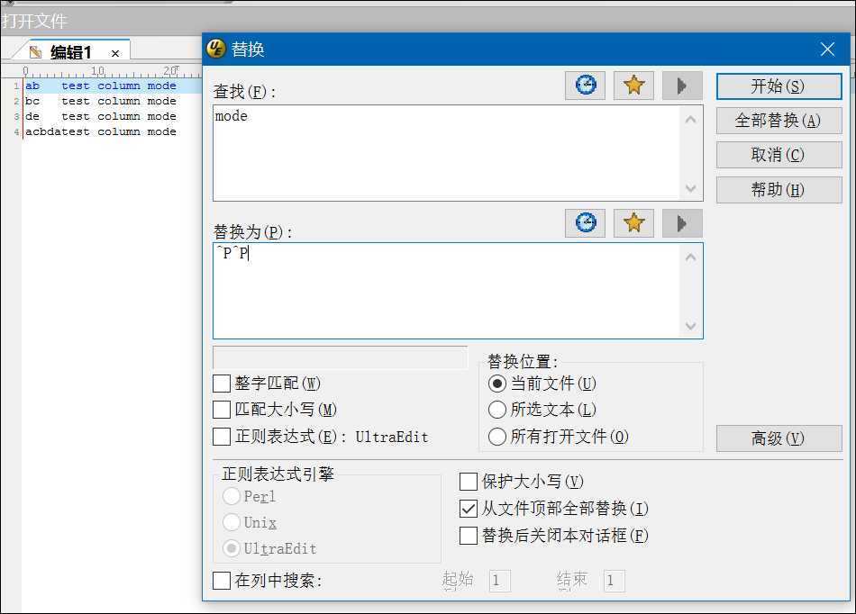Image resolution: width=856 pixels, height=614 pixels.
Task: Click the favorites star beside the replace field
Action: [x=633, y=222]
